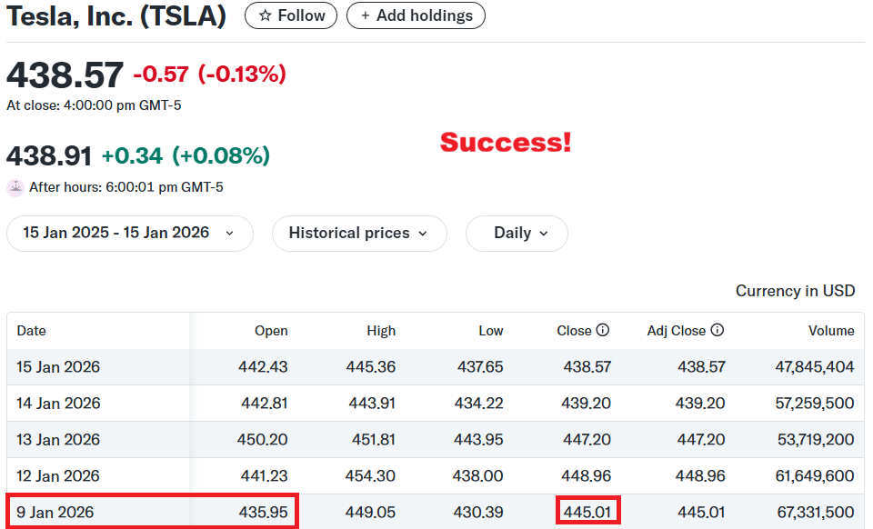Click the after hours moon icon
Viewport: 873px width, 529px height.
coord(15,188)
